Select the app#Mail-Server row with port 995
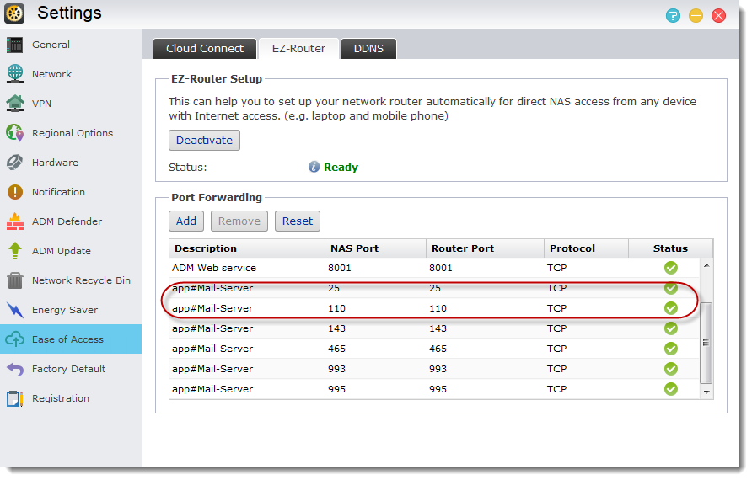The width and height of the screenshot is (752, 480). (434, 389)
